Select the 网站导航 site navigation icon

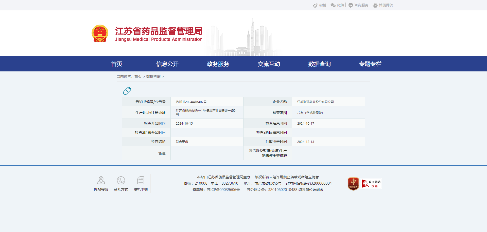101,180
